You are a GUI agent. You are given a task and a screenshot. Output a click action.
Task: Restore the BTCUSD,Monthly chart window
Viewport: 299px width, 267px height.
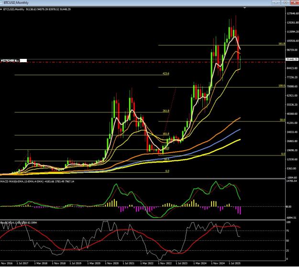pyautogui.click(x=285, y=2)
